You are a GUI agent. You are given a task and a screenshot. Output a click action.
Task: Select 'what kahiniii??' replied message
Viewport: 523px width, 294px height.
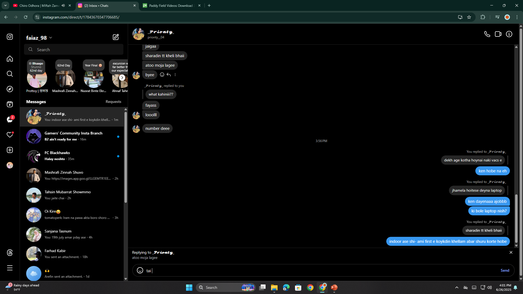coord(161,94)
